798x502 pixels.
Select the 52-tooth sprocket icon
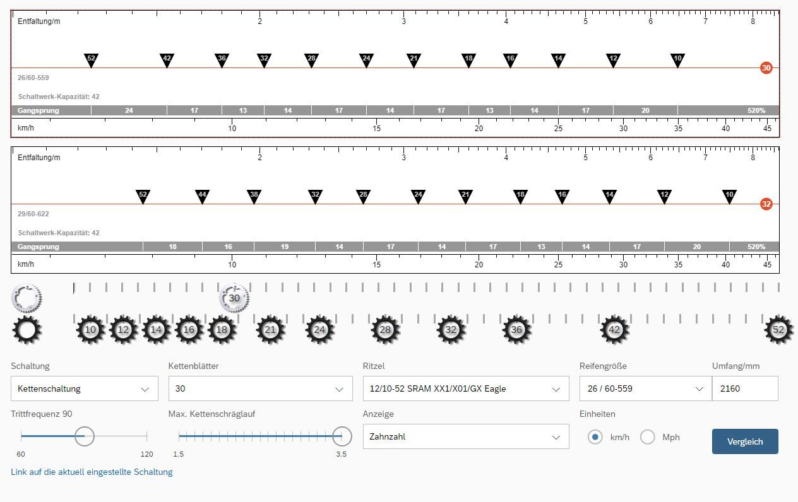coord(778,330)
